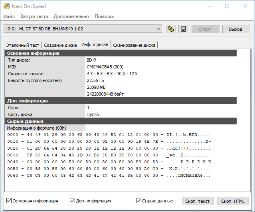Click the hex row starting with 0000
This screenshot has width=255, height=212.
pyautogui.click(x=109, y=135)
